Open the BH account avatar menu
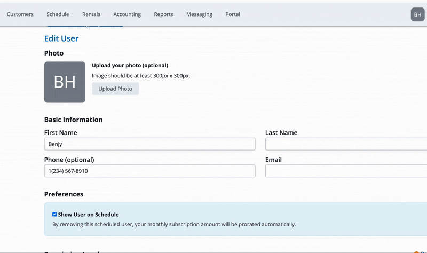 coord(417,14)
